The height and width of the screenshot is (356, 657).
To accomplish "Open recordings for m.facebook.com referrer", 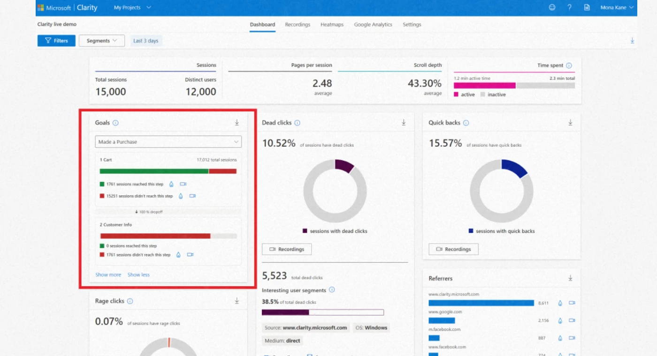I will [572, 338].
